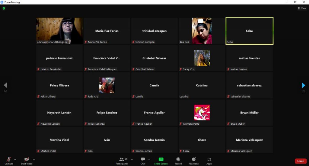Open the View layout menu
The image size is (309, 166).
click(302, 8)
